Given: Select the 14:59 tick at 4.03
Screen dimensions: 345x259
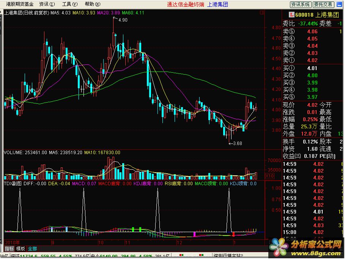Looking at the screenshot, I should [x=312, y=225].
